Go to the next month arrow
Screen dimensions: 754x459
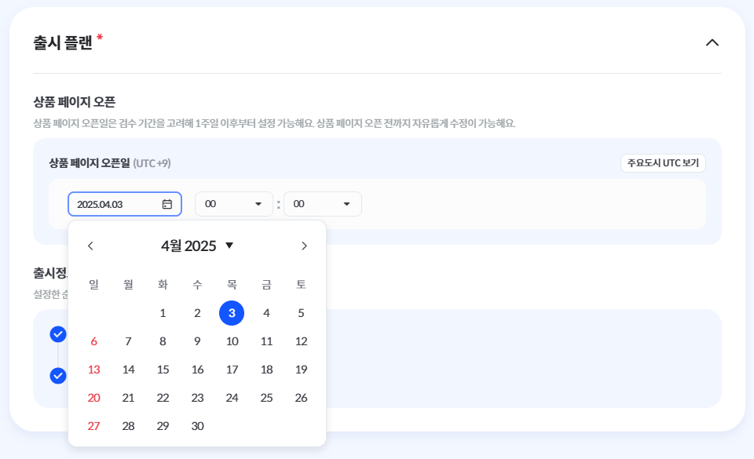(x=304, y=246)
